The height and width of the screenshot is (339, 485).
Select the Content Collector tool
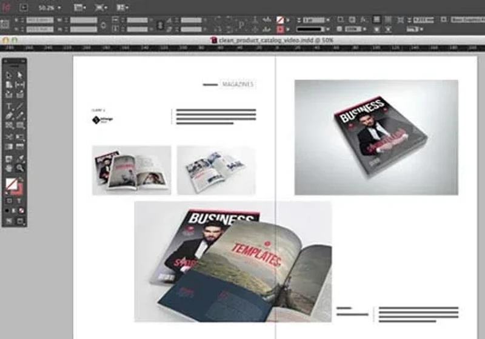pyautogui.click(x=8, y=94)
